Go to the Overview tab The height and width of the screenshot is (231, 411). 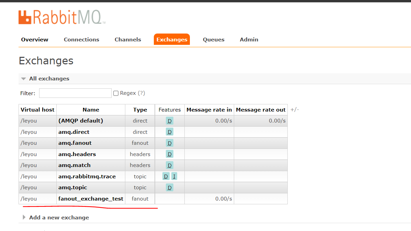(x=35, y=39)
